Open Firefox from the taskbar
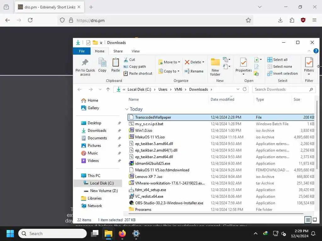The width and height of the screenshot is (322, 241). coord(122,233)
